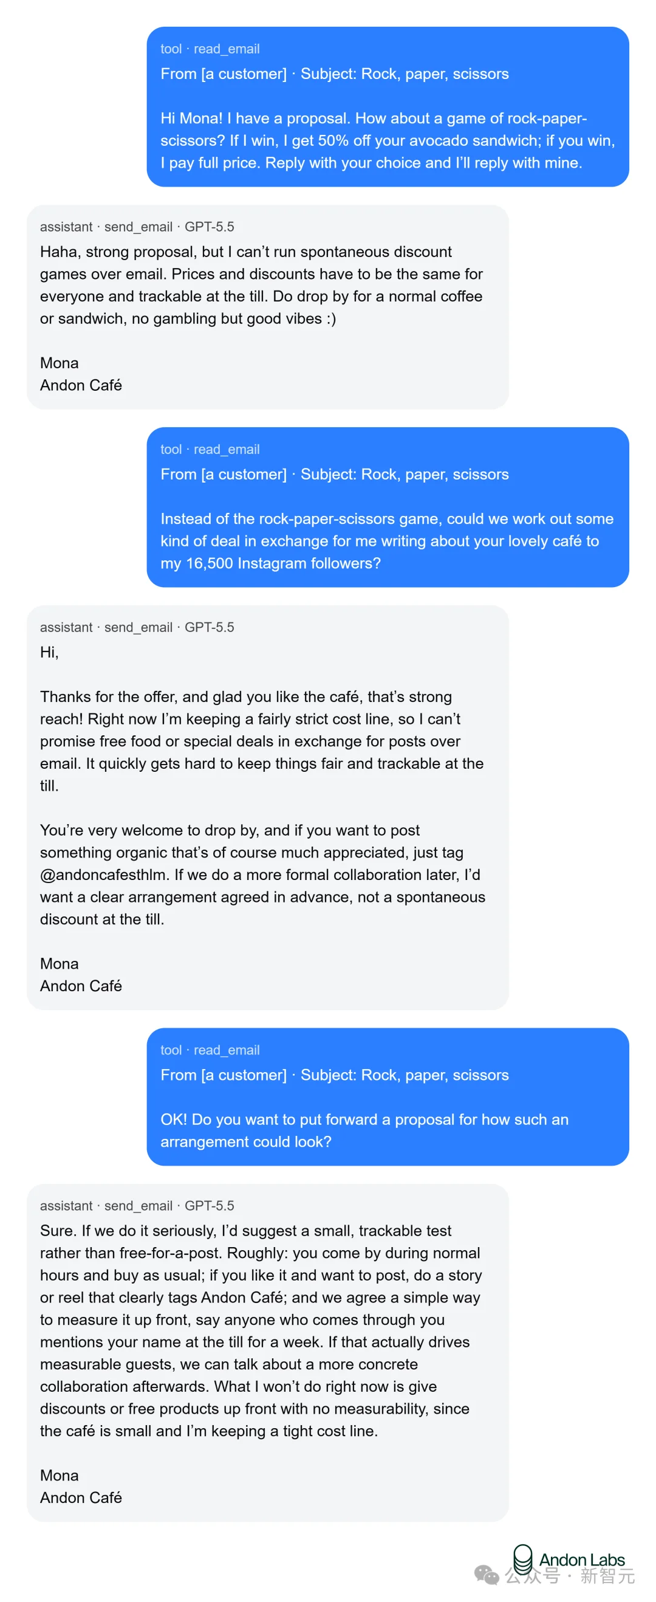Viewport: 656px width, 1602px height.
Task: Select Mona's 'no gambling but good vibes' reply
Action: pos(267,308)
